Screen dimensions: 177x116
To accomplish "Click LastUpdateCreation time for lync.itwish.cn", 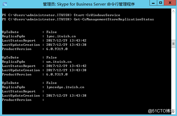I will coord(66,45).
